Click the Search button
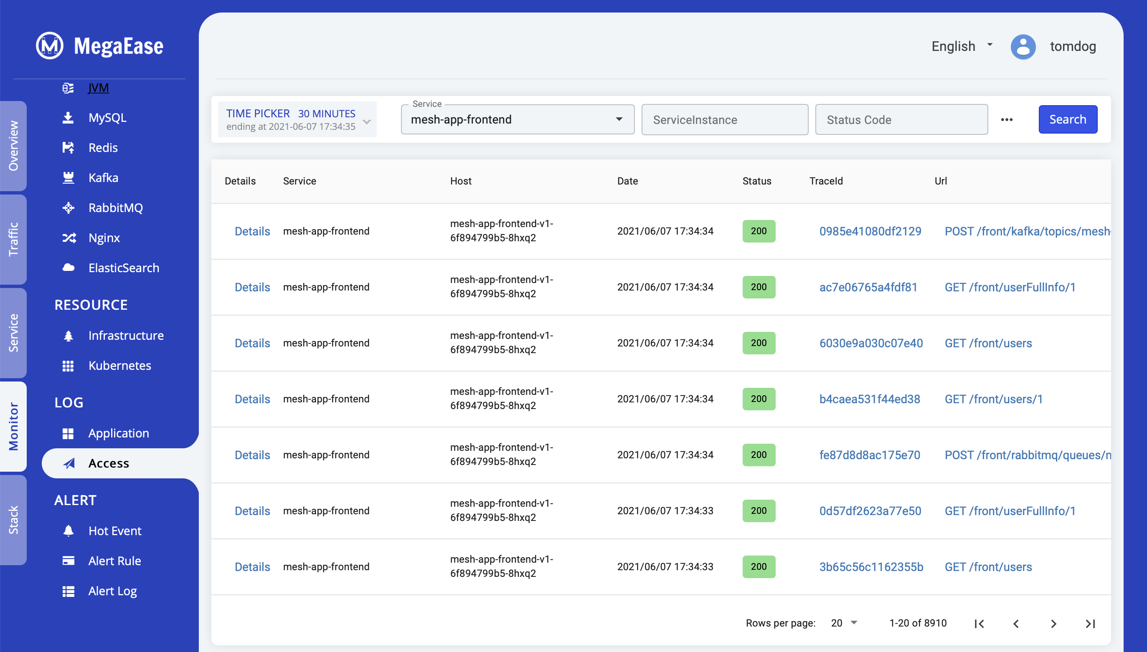The height and width of the screenshot is (652, 1147). [x=1068, y=119]
